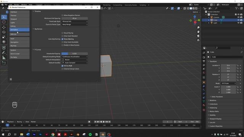
Task: Open Blender hamburger menu in Preferences window
Action: click(11, 80)
